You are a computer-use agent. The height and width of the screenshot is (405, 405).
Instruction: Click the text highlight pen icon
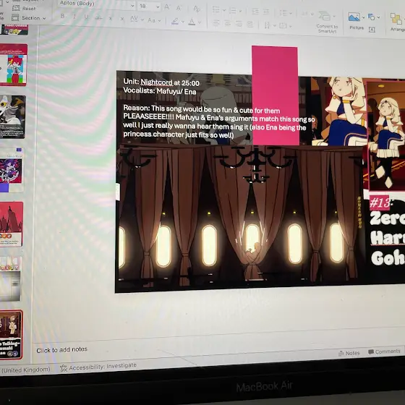tap(175, 21)
